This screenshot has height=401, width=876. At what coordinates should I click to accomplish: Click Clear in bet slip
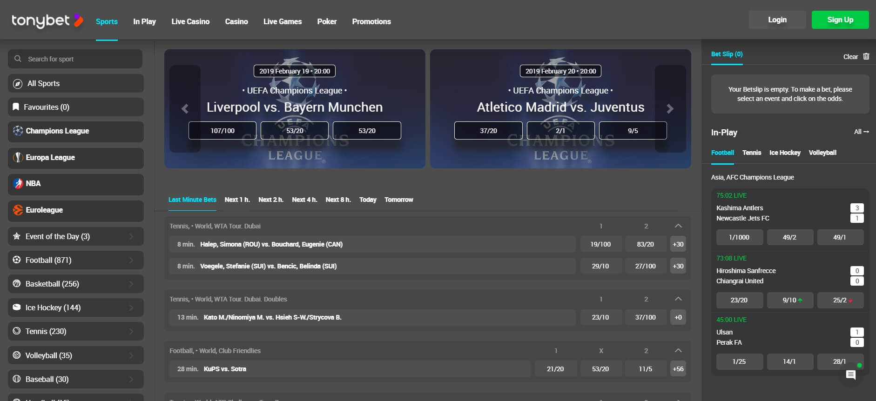click(x=850, y=57)
